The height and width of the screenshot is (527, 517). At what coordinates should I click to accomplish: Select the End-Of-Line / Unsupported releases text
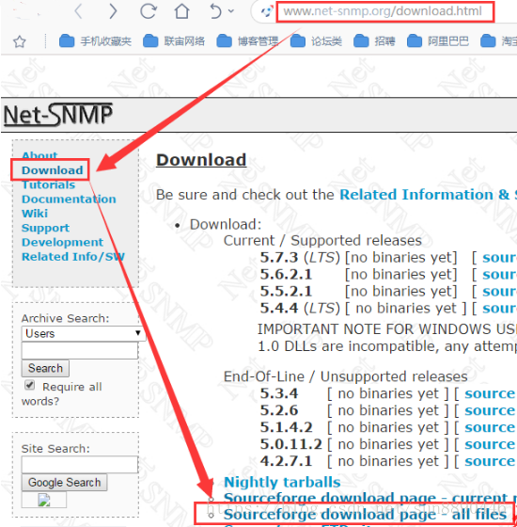coord(346,376)
